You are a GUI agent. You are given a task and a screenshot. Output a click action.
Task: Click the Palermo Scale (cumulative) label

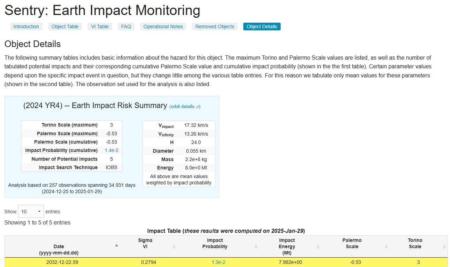(66, 142)
